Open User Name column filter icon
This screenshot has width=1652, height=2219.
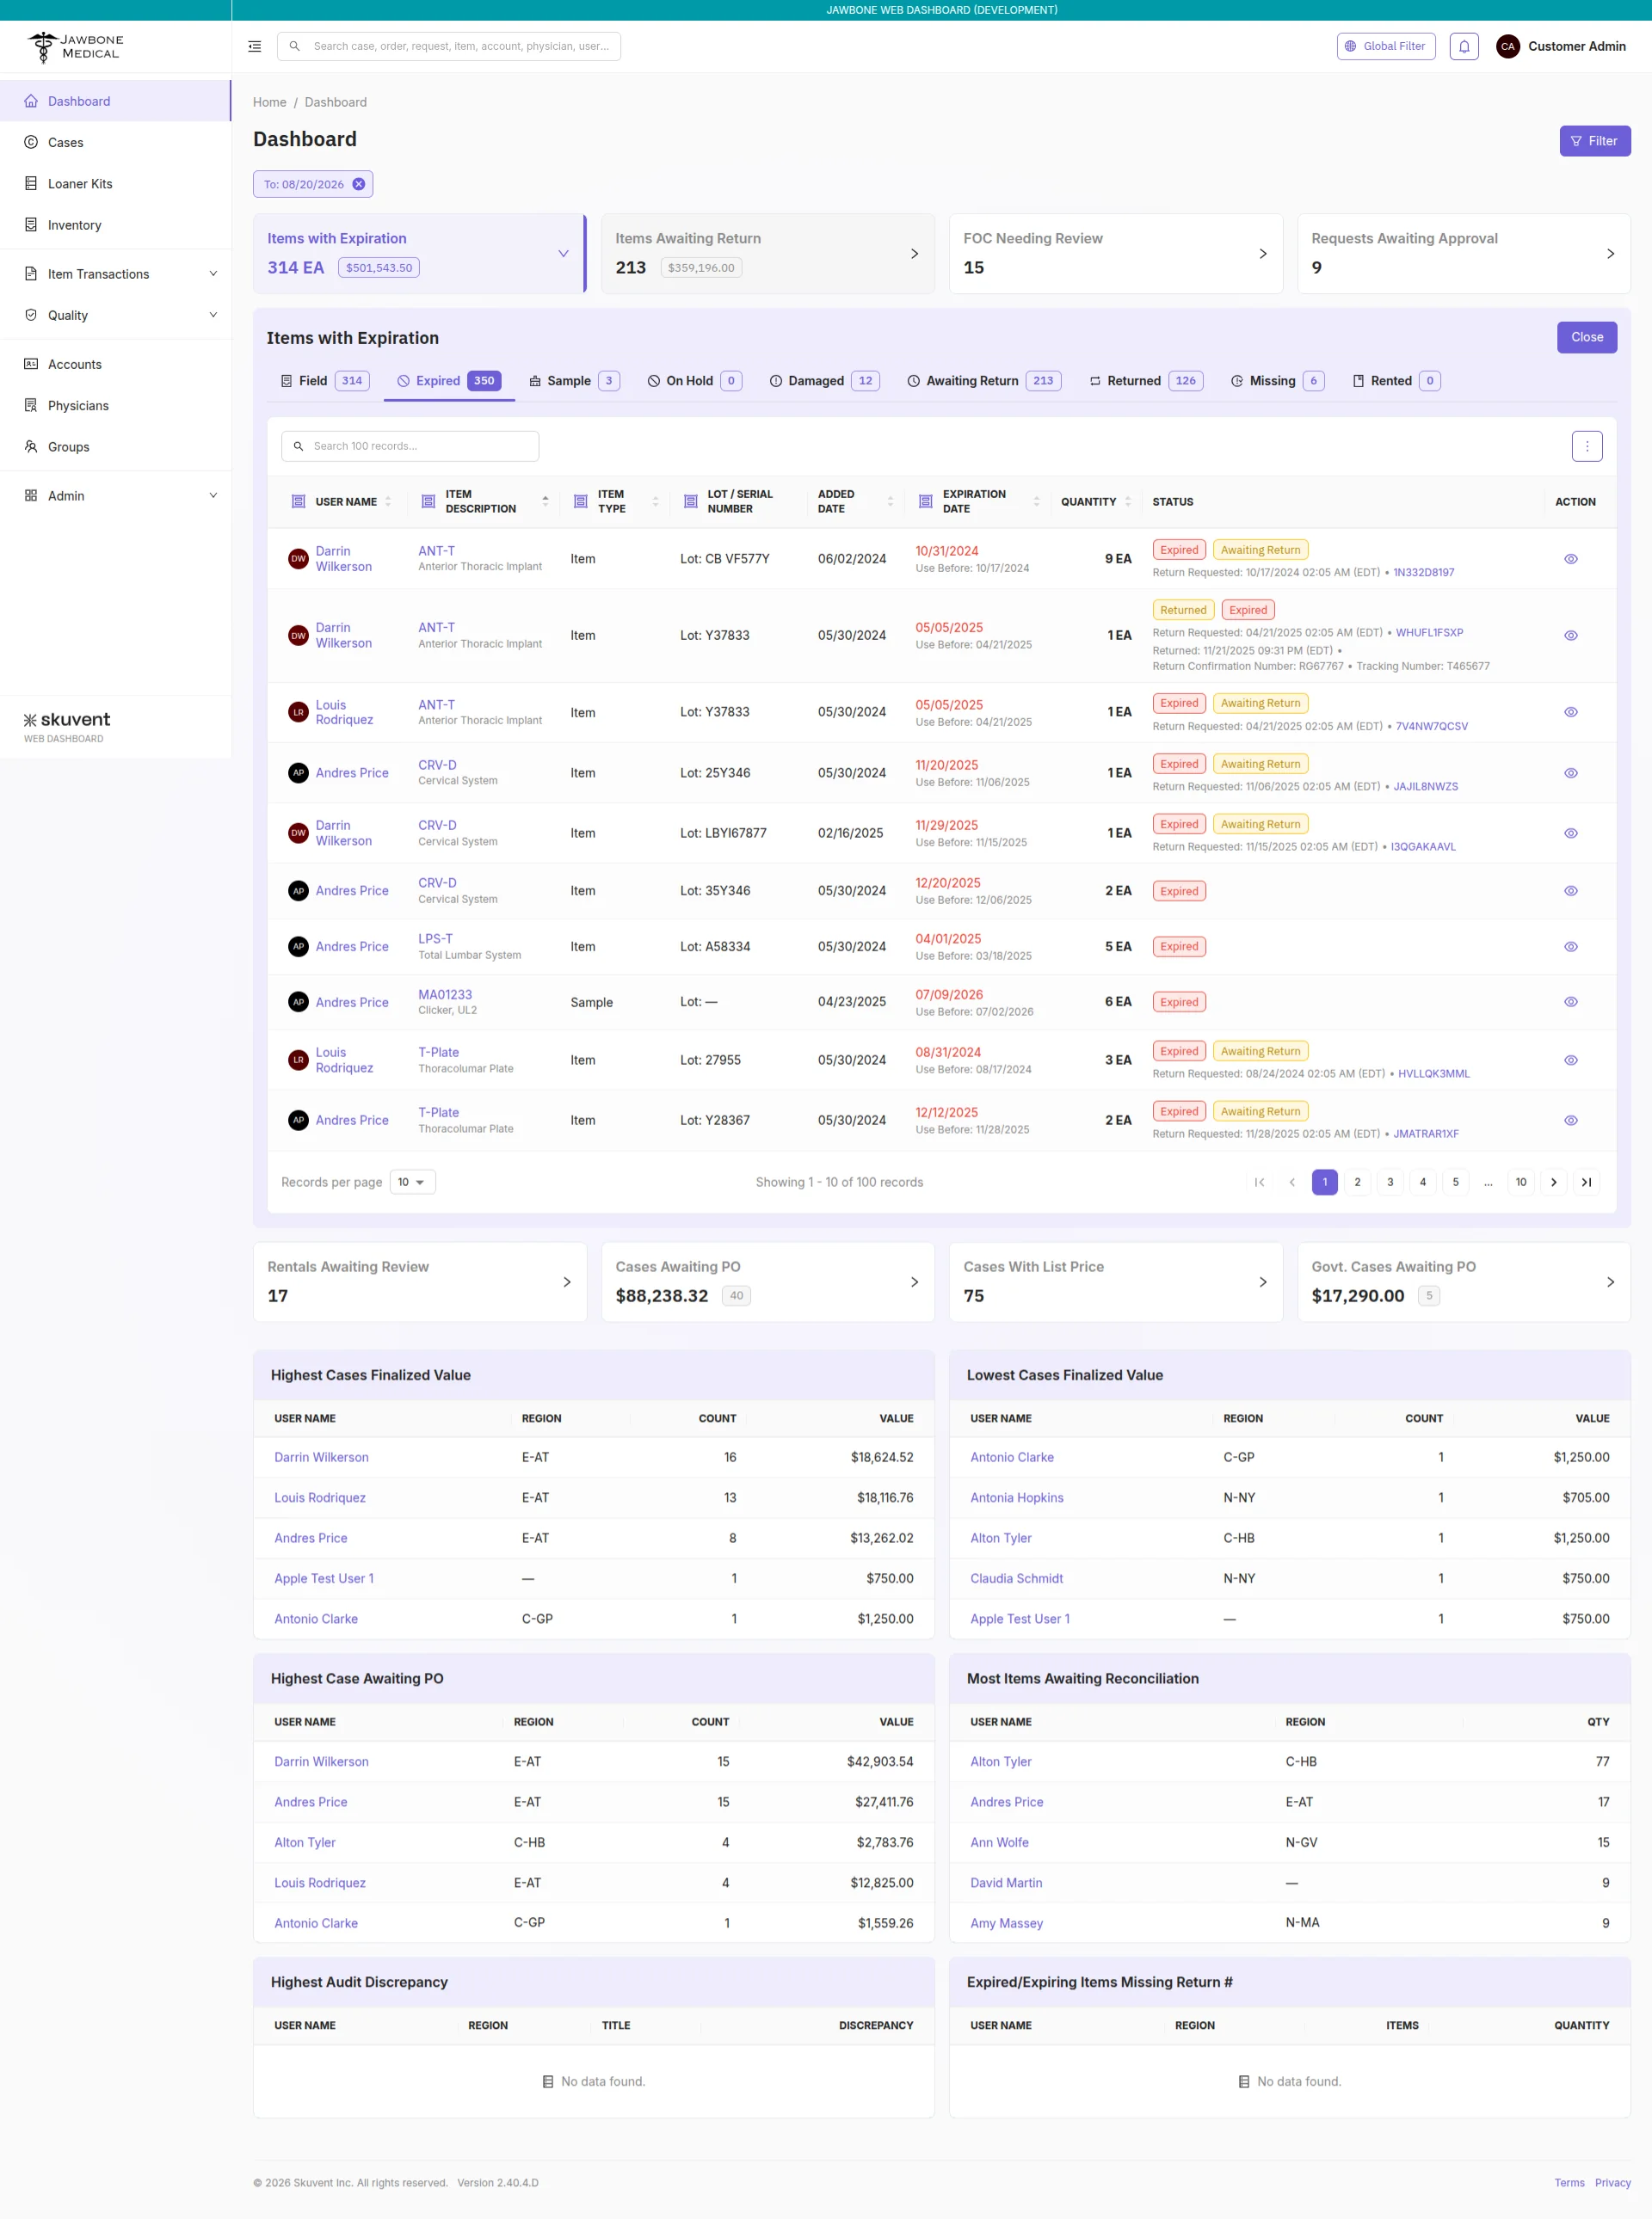click(298, 501)
